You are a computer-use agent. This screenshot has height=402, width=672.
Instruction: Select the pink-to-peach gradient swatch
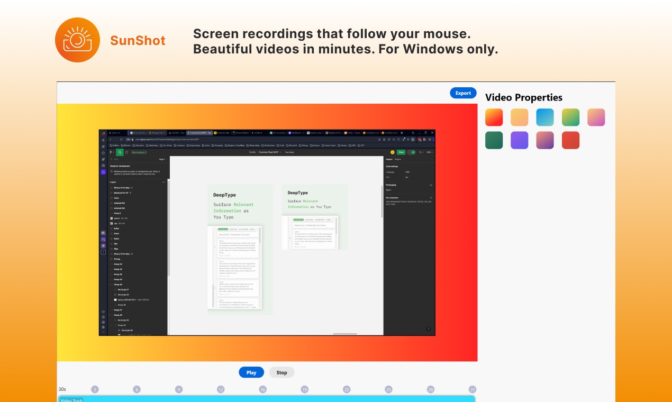coord(596,117)
